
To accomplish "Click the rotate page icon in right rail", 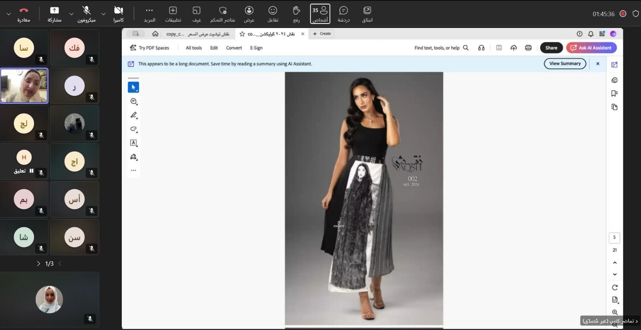I will point(615,287).
